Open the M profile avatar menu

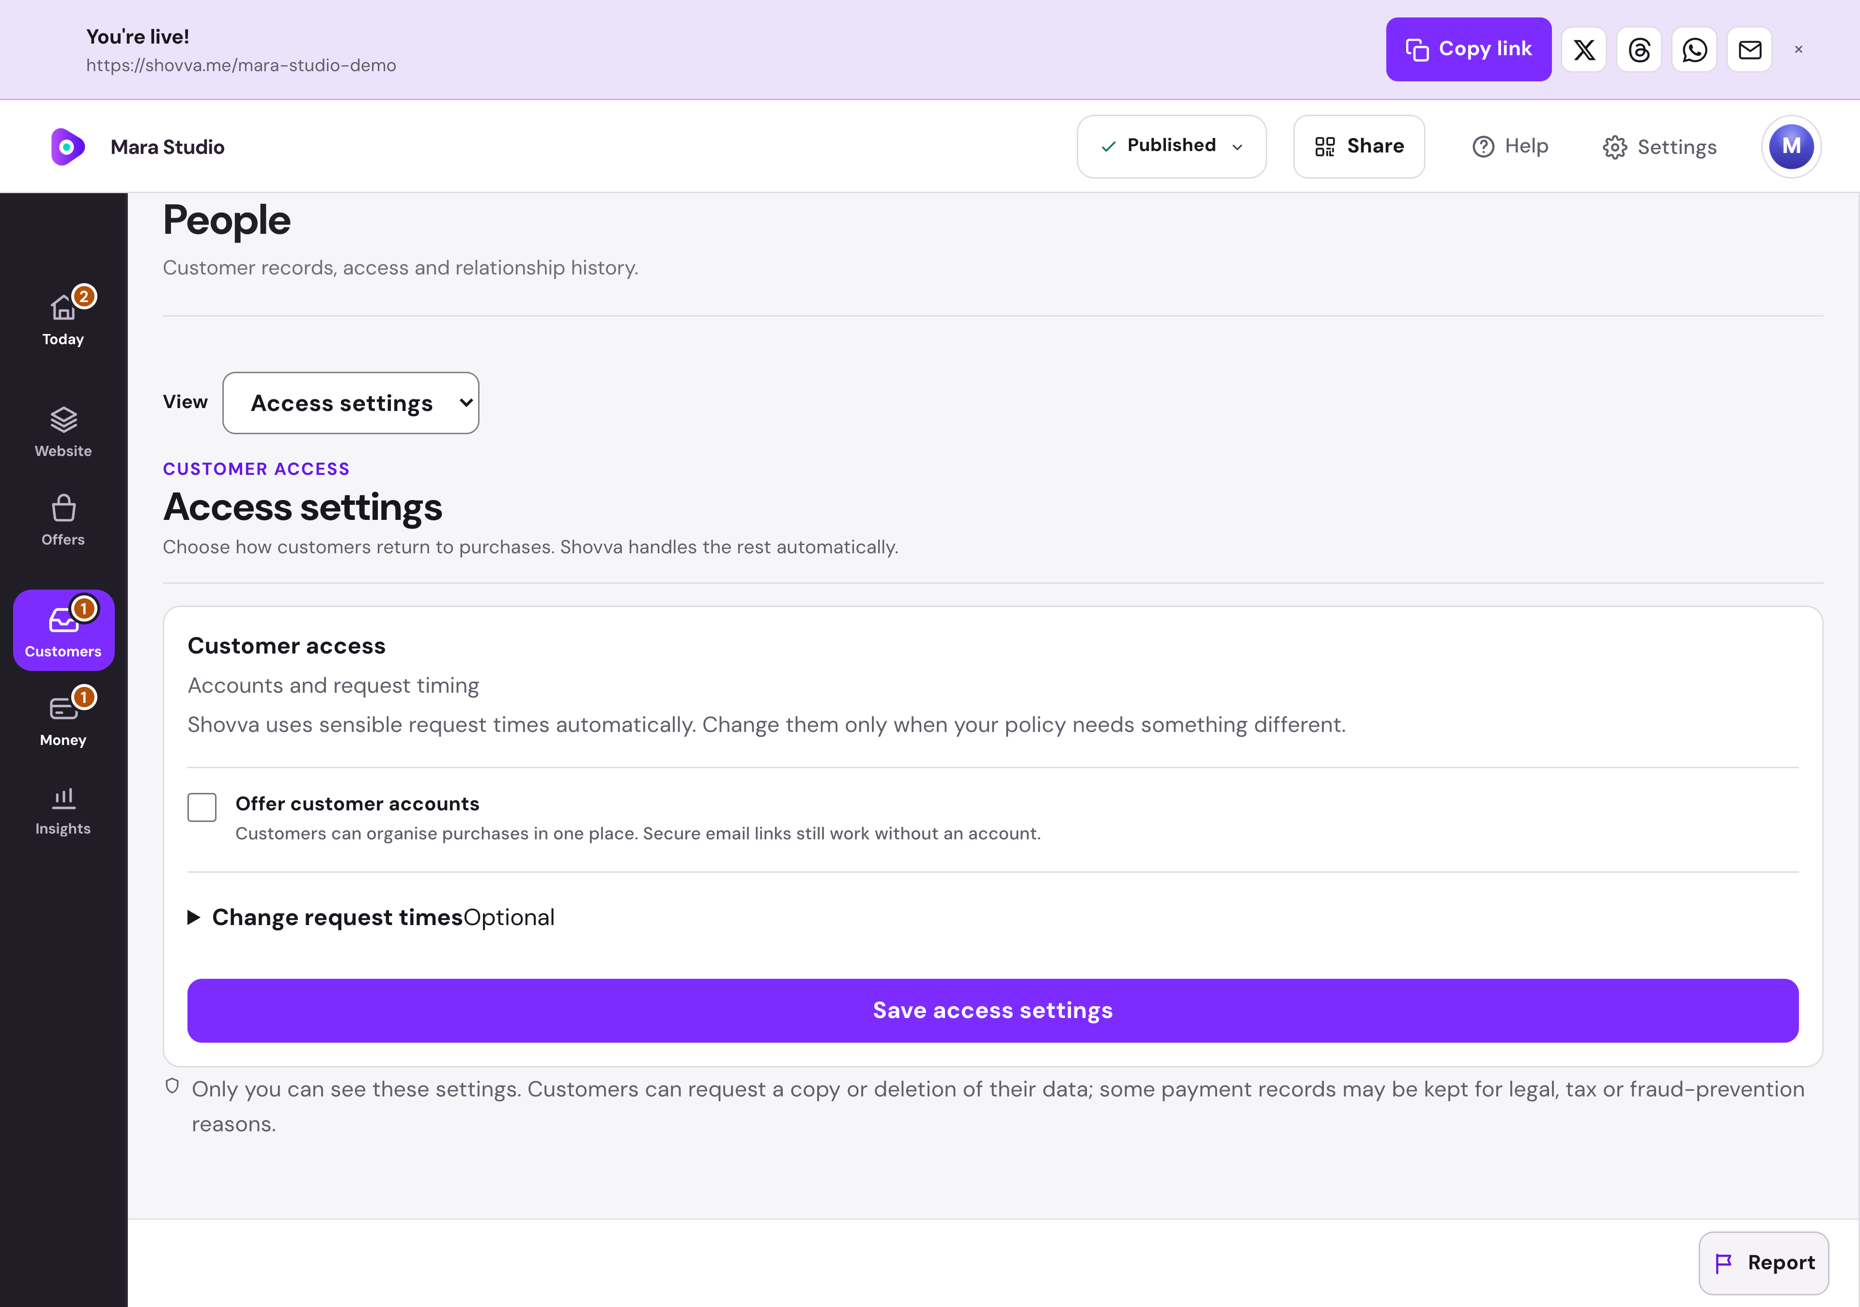click(x=1791, y=147)
